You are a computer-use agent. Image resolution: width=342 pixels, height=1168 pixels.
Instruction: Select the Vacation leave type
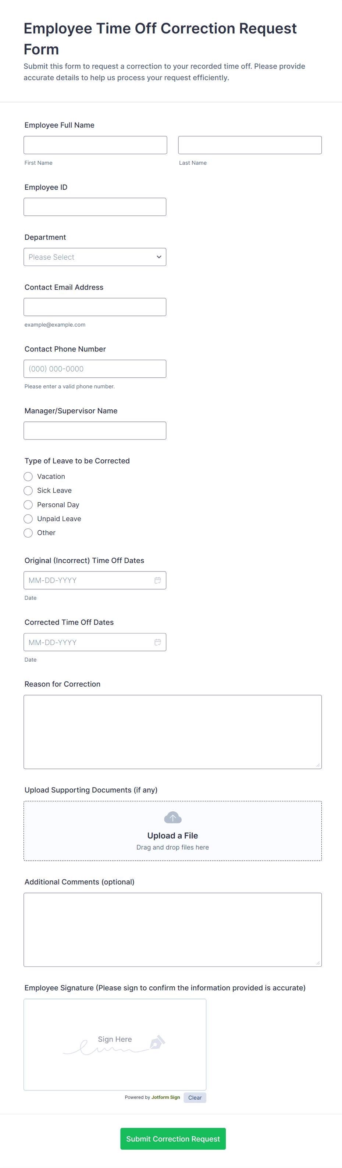(x=28, y=477)
